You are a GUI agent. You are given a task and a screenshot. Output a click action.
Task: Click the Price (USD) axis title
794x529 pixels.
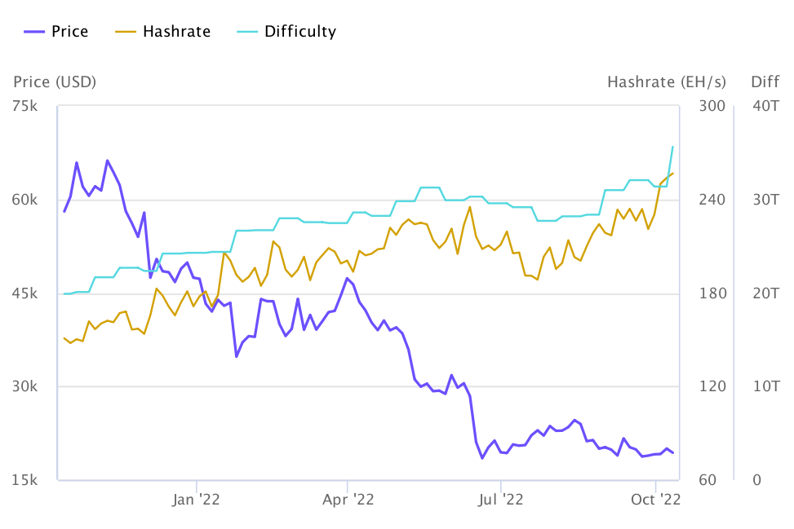(55, 82)
